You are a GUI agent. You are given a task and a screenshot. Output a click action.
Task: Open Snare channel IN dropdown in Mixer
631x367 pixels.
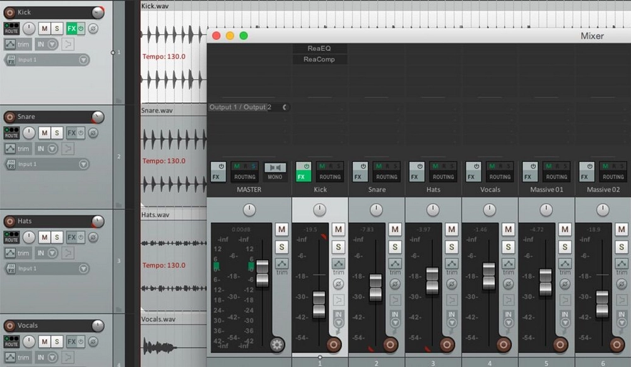[395, 322]
